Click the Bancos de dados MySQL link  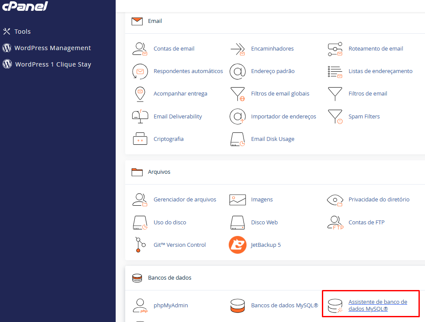pyautogui.click(x=284, y=305)
